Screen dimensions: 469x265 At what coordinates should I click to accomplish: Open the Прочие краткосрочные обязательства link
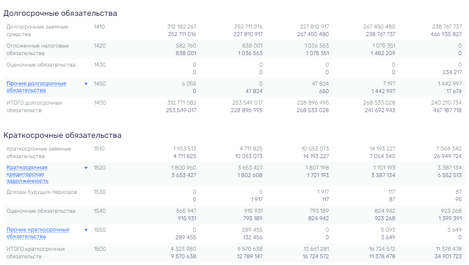tap(38, 233)
